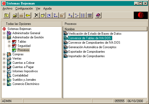Click the Compras basket icon
Image resolution: width=149 pixels, height=104 pixels.
tap(9, 54)
